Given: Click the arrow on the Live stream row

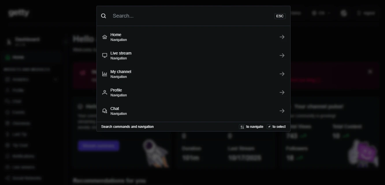Looking at the screenshot, I should tap(282, 55).
